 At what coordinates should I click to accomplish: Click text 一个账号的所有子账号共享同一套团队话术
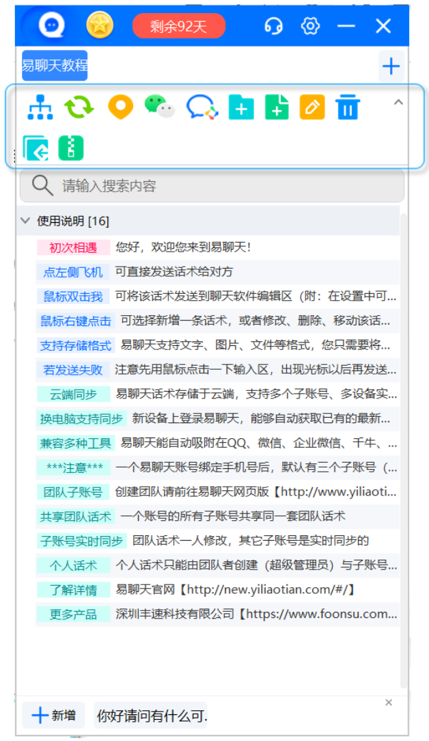[232, 517]
